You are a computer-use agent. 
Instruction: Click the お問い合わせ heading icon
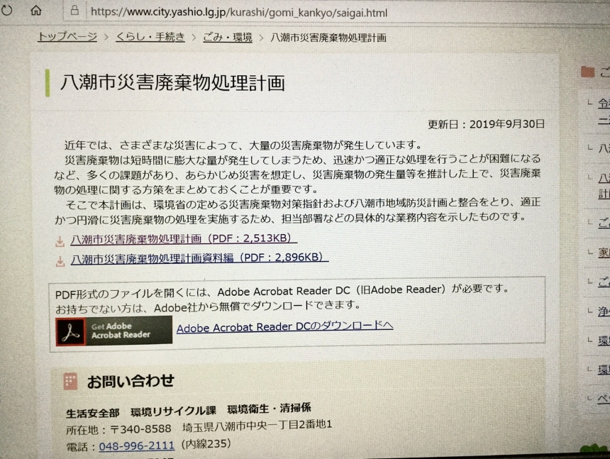(x=70, y=381)
